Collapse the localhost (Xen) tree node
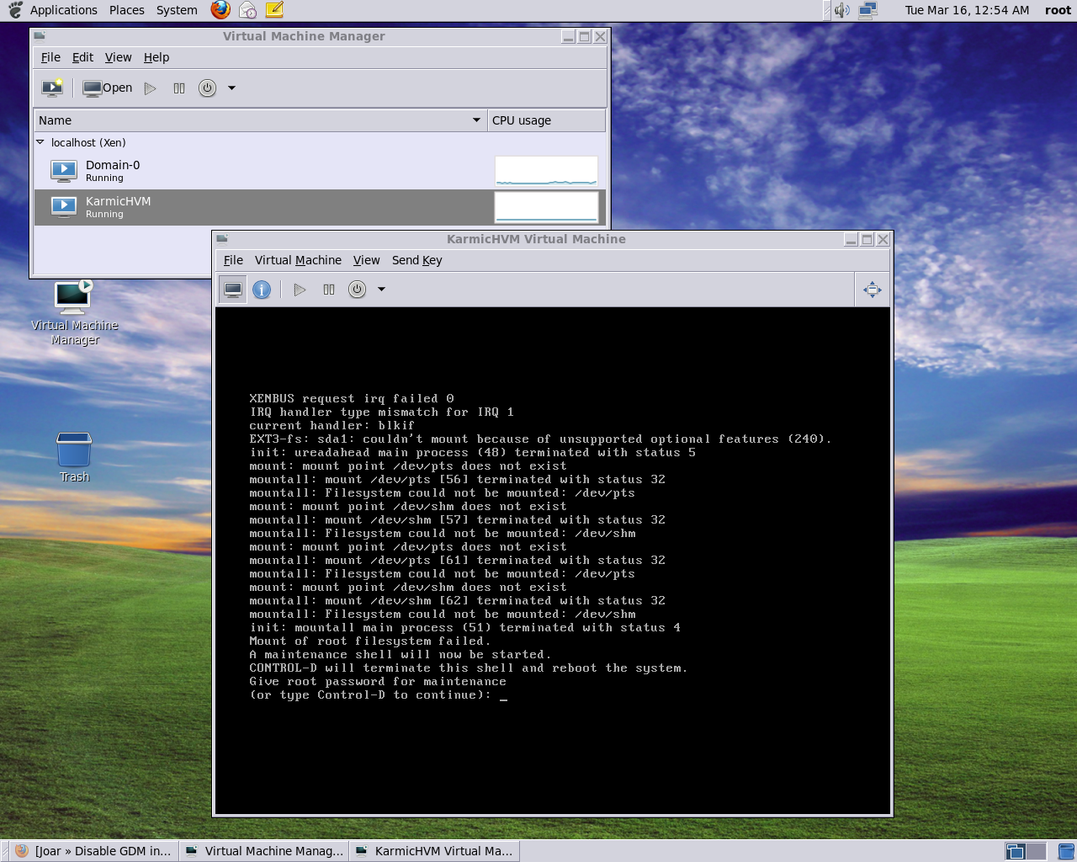This screenshot has height=862, width=1077. click(40, 142)
